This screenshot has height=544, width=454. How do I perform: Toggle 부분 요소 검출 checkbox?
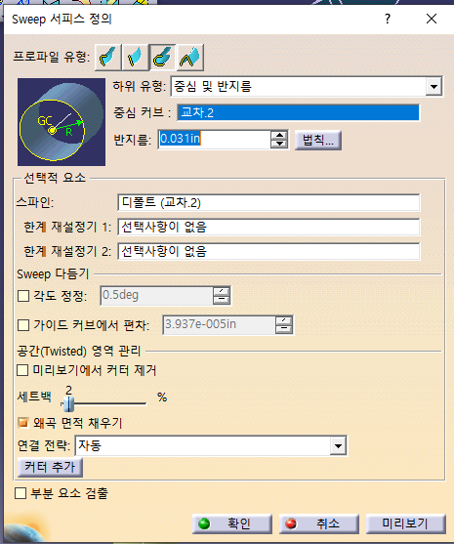coord(21,492)
